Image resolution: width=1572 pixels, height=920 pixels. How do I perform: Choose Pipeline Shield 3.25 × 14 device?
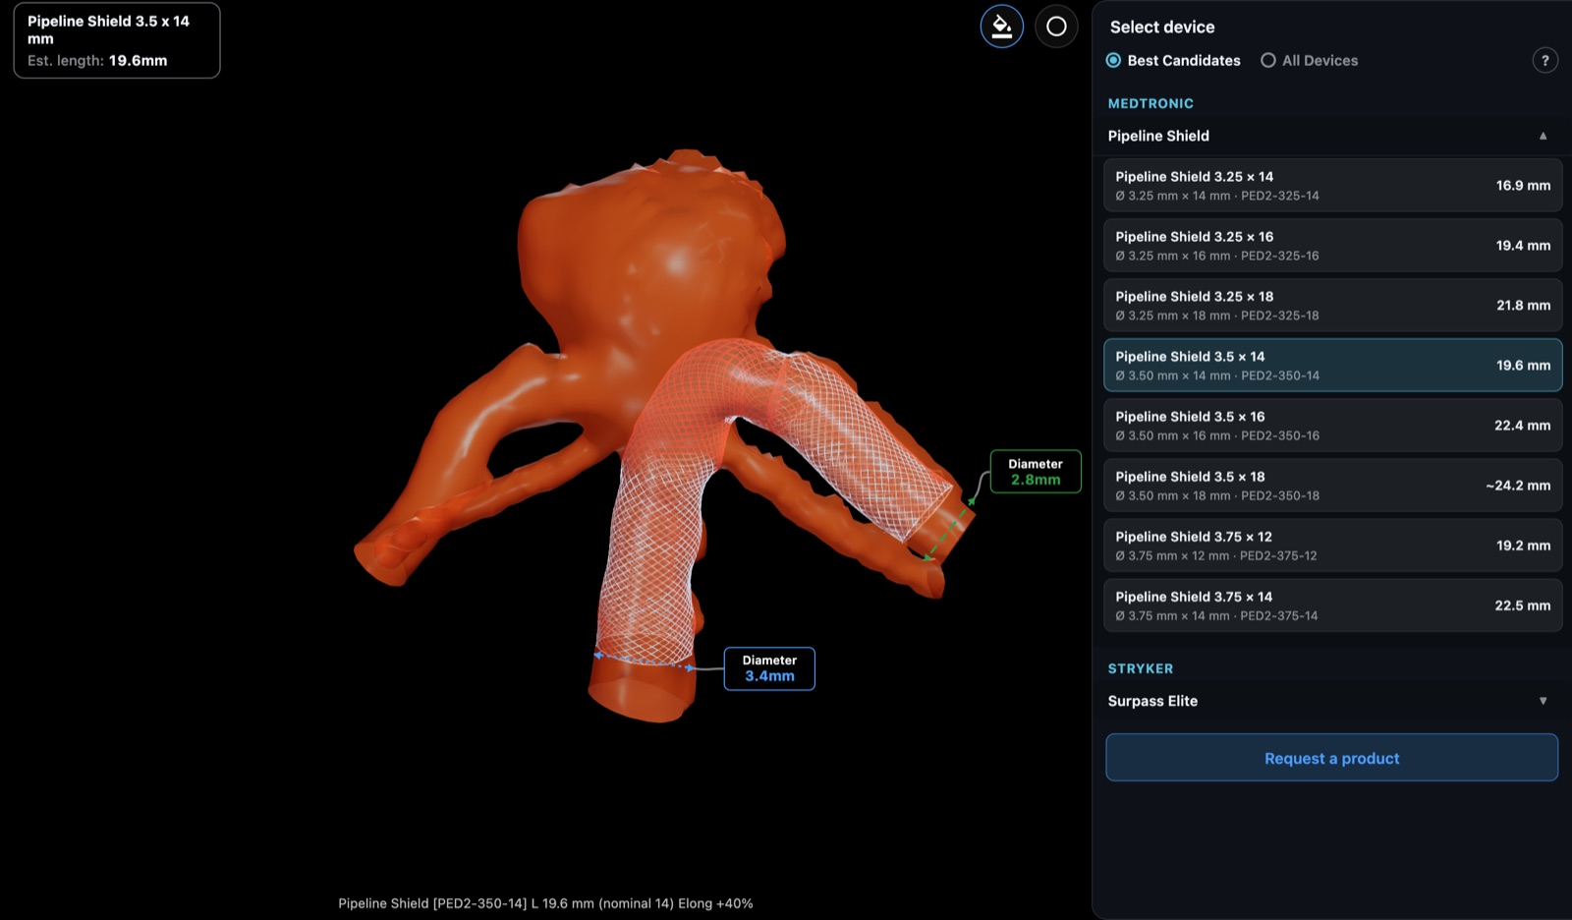pos(1332,186)
